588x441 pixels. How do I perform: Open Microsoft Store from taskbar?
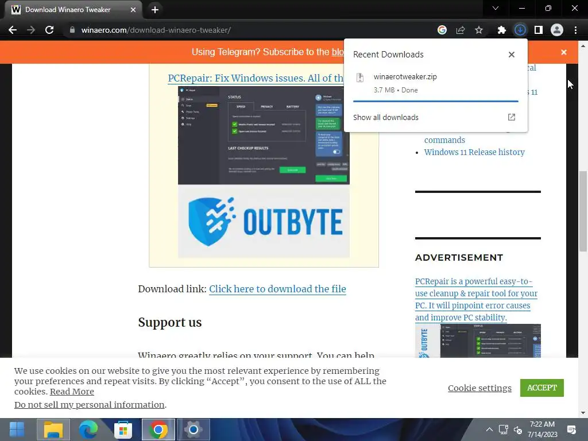tap(123, 430)
